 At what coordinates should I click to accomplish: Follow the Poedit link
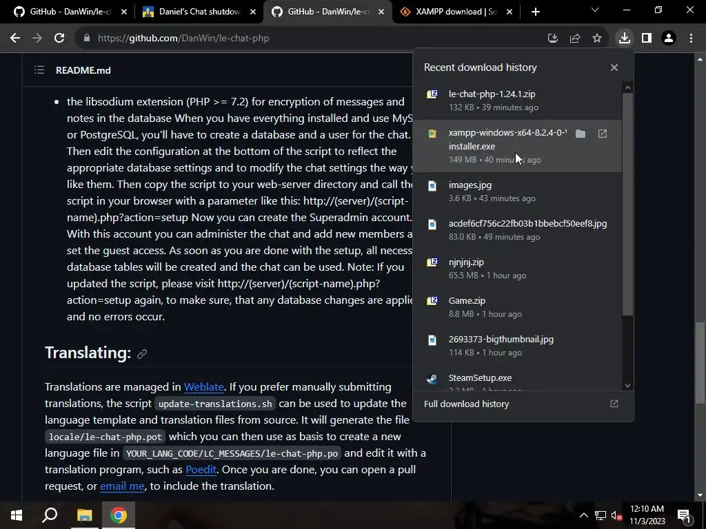pyautogui.click(x=201, y=470)
